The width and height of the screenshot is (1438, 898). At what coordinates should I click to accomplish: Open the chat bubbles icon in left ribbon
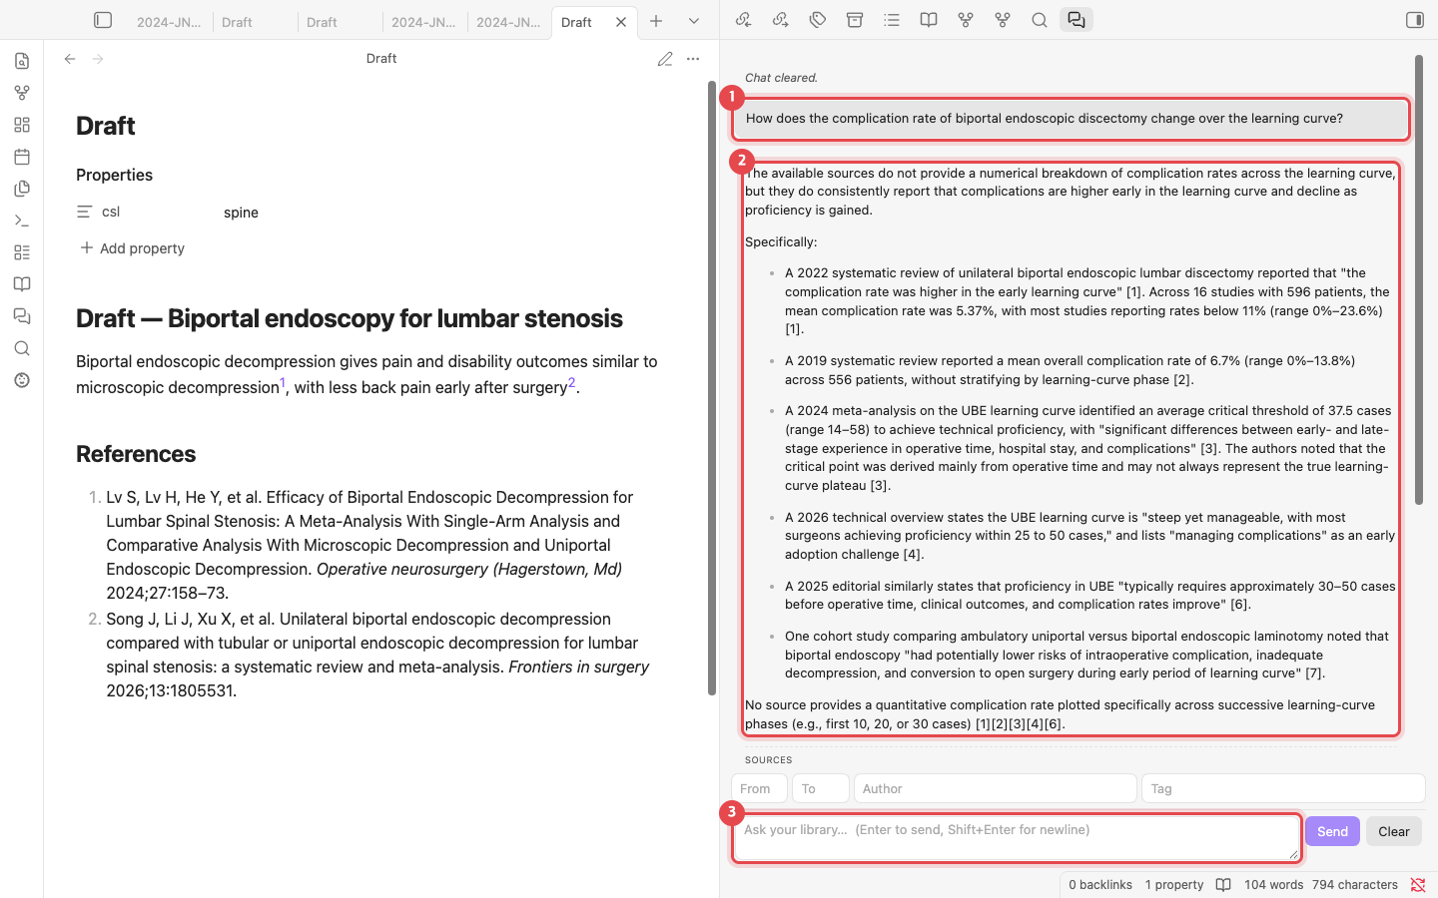coord(22,316)
